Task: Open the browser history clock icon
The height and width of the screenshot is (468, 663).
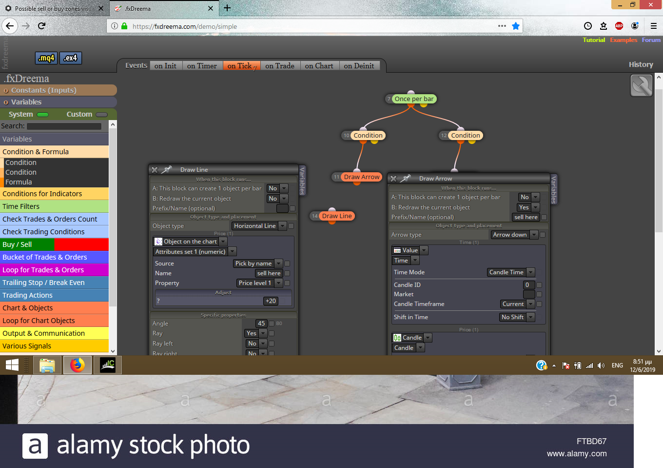Action: click(x=588, y=26)
